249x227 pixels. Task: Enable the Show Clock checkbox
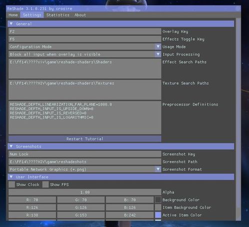(11, 184)
